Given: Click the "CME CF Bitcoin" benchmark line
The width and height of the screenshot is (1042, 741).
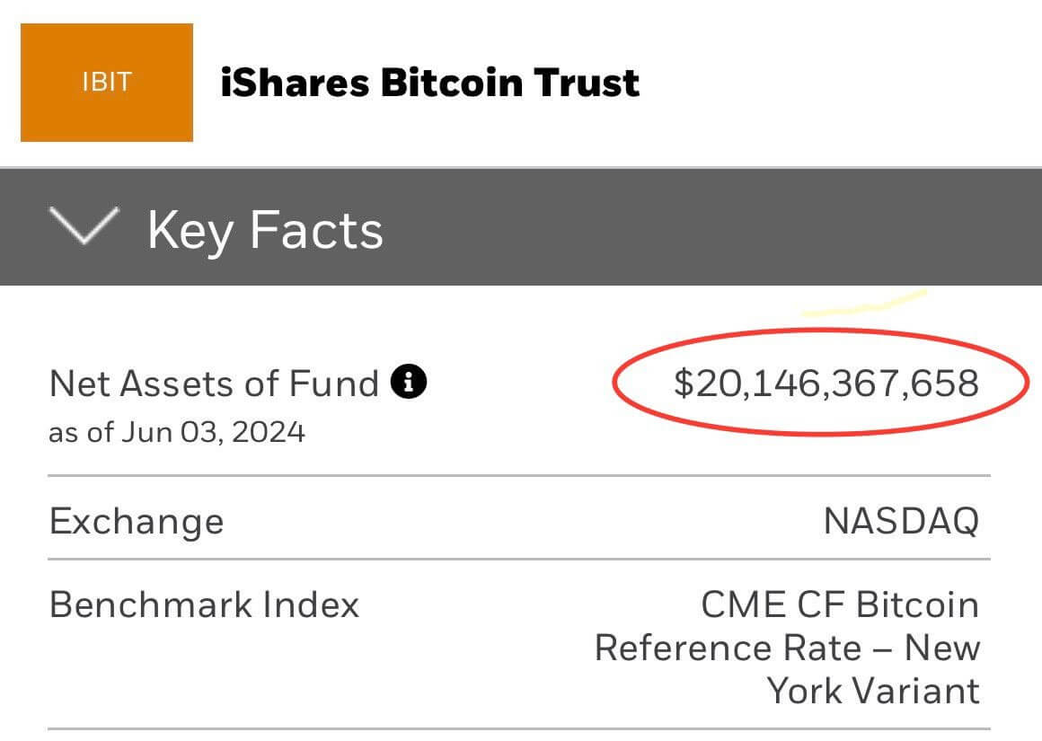Looking at the screenshot, I should (x=840, y=604).
